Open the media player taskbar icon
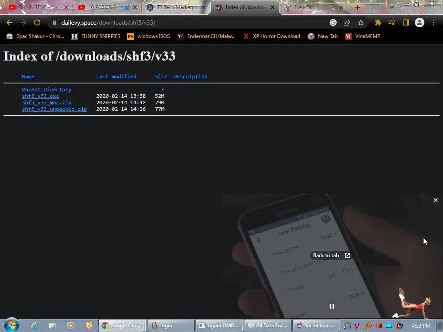 [71, 326]
